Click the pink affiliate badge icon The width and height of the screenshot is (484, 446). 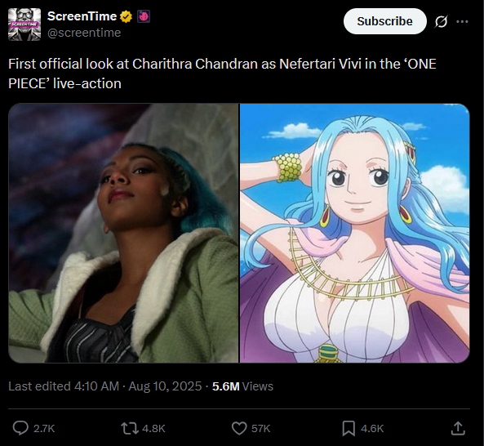point(144,16)
